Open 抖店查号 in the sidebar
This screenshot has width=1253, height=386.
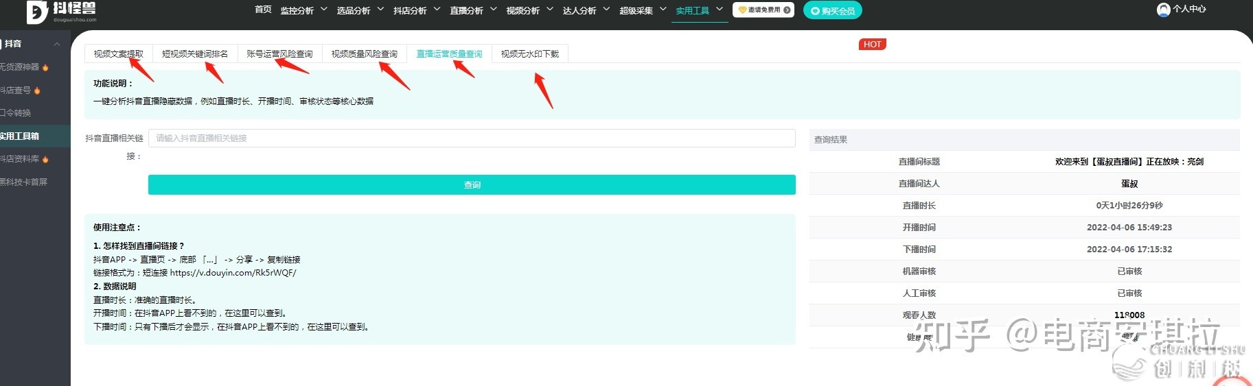pyautogui.click(x=15, y=91)
